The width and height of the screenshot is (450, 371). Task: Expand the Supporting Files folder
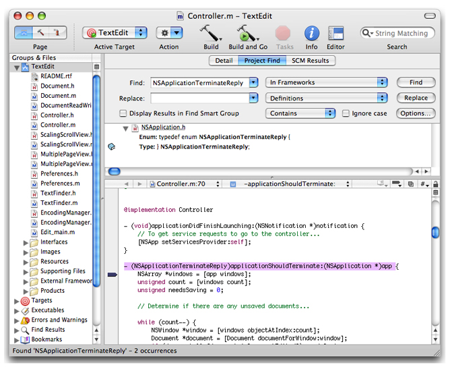click(x=26, y=272)
